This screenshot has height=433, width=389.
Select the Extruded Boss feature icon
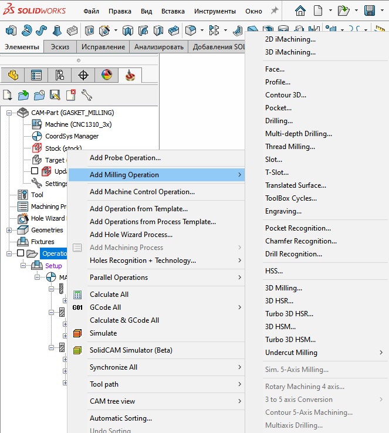(x=11, y=31)
